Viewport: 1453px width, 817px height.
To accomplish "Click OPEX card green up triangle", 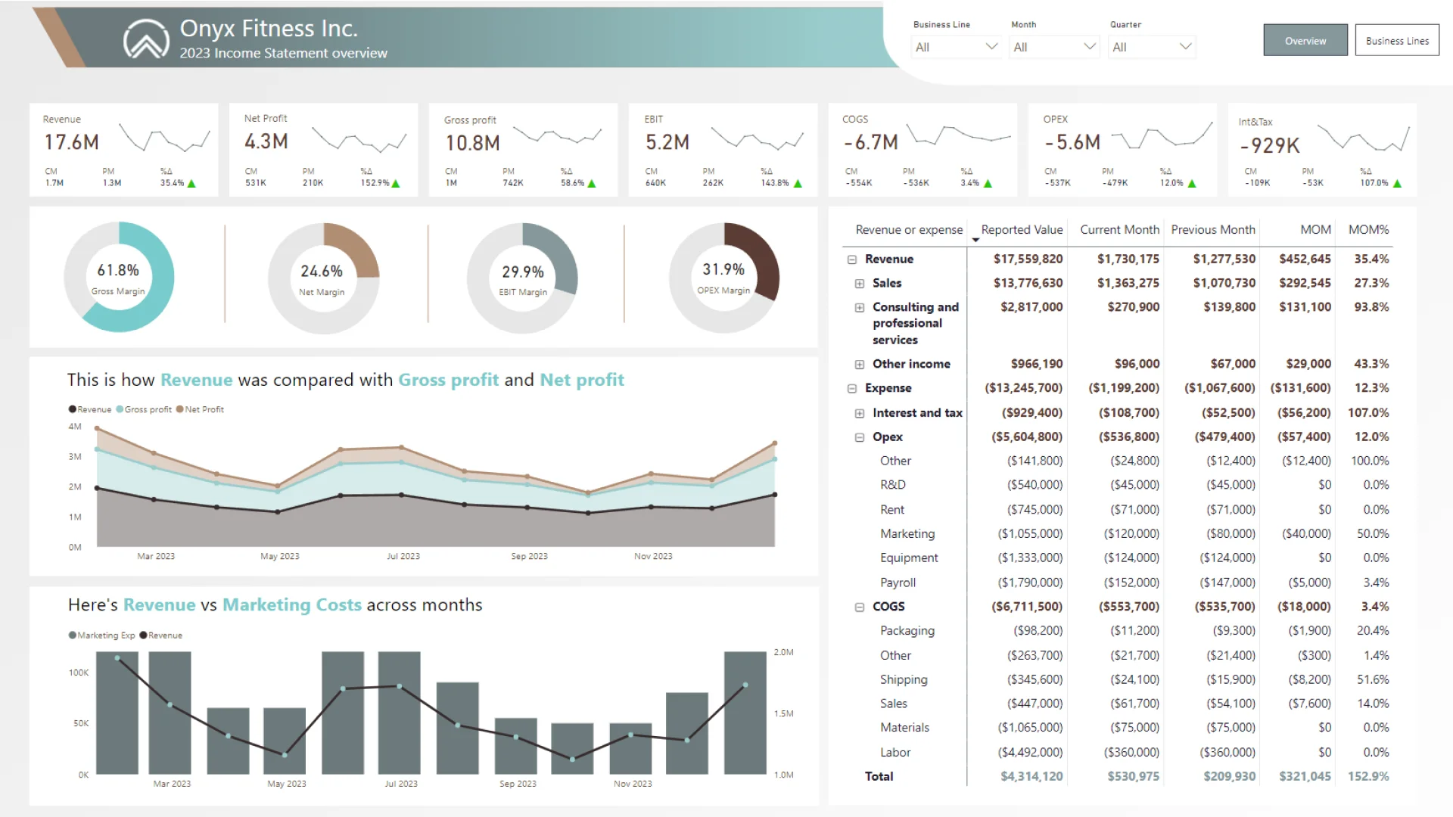I will pyautogui.click(x=1192, y=184).
